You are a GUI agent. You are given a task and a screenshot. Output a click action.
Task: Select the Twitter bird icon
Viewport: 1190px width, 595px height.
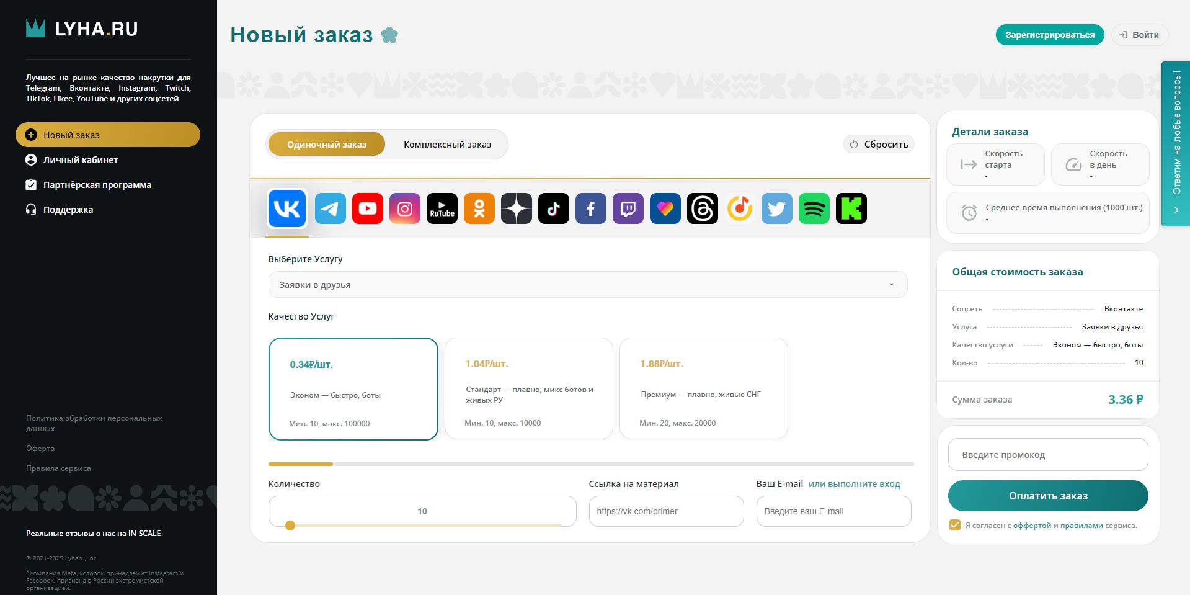(777, 208)
